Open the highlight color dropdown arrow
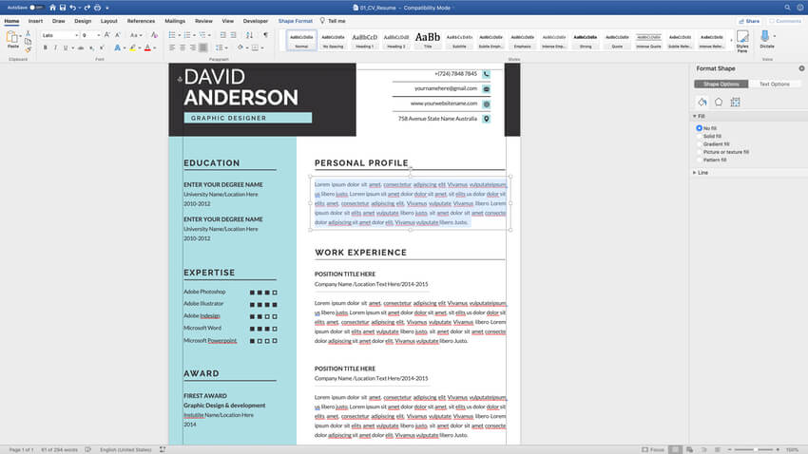 [140, 47]
